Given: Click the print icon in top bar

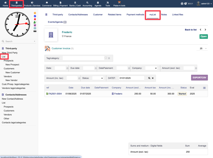Looking at the screenshot, I should click(x=182, y=4).
